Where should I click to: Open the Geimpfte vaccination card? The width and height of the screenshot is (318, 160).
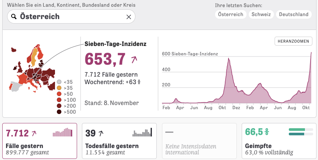click(278, 141)
